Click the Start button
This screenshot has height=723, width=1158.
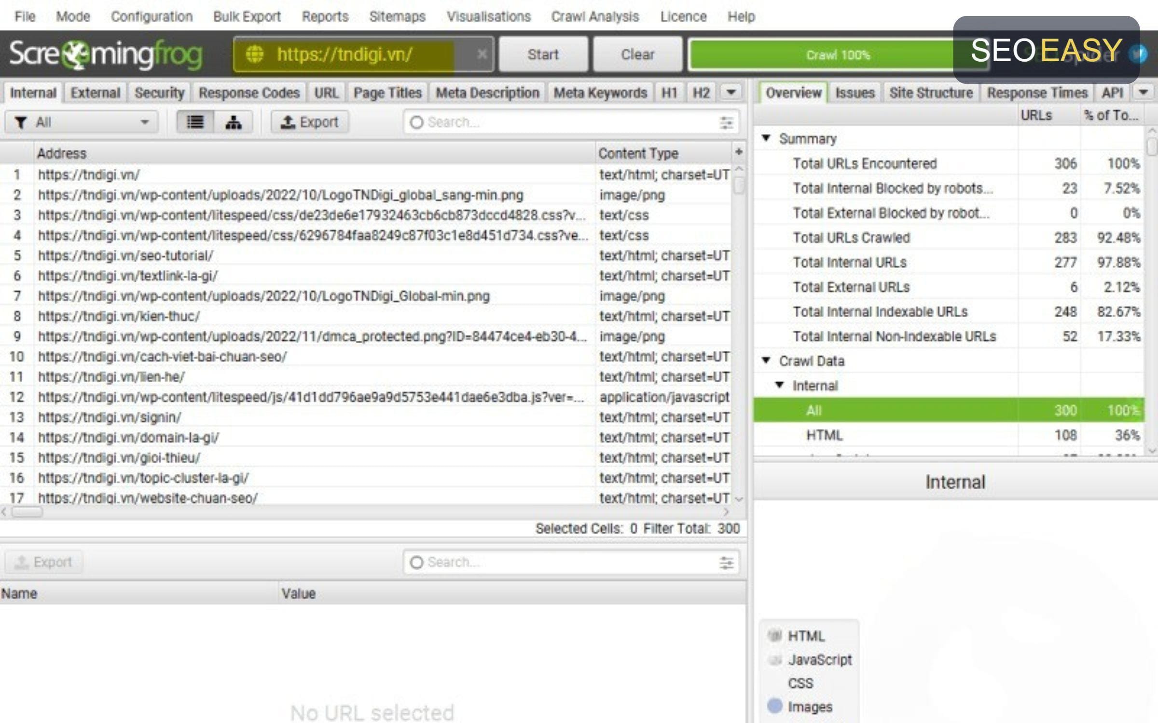[543, 54]
